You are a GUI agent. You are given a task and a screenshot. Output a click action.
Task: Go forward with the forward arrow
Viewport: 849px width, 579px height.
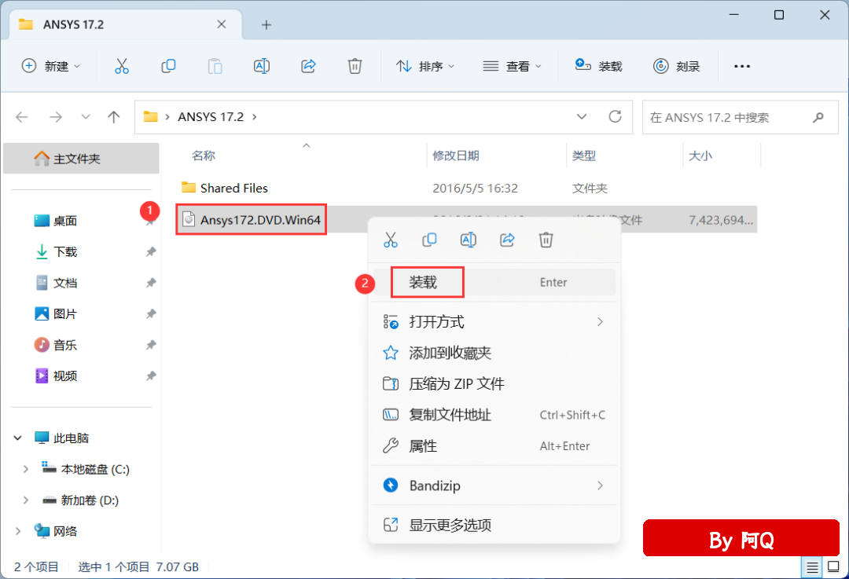click(x=56, y=117)
